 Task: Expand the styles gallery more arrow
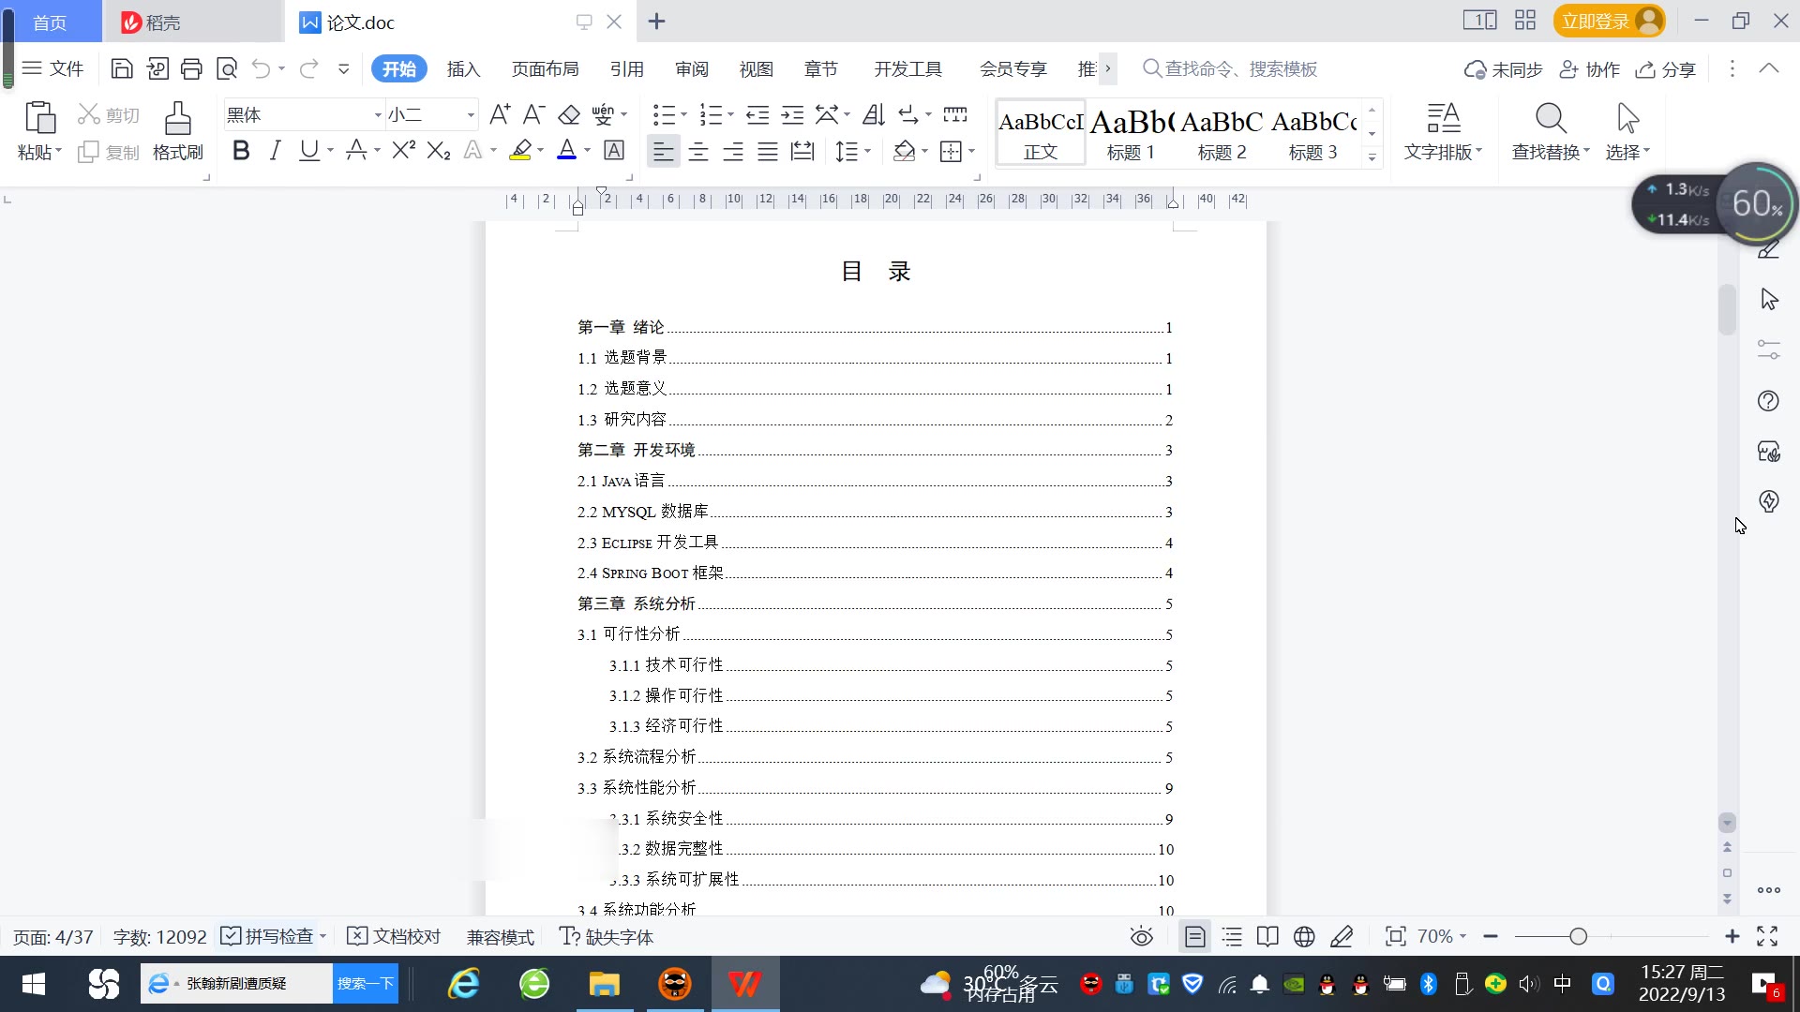(x=1372, y=156)
